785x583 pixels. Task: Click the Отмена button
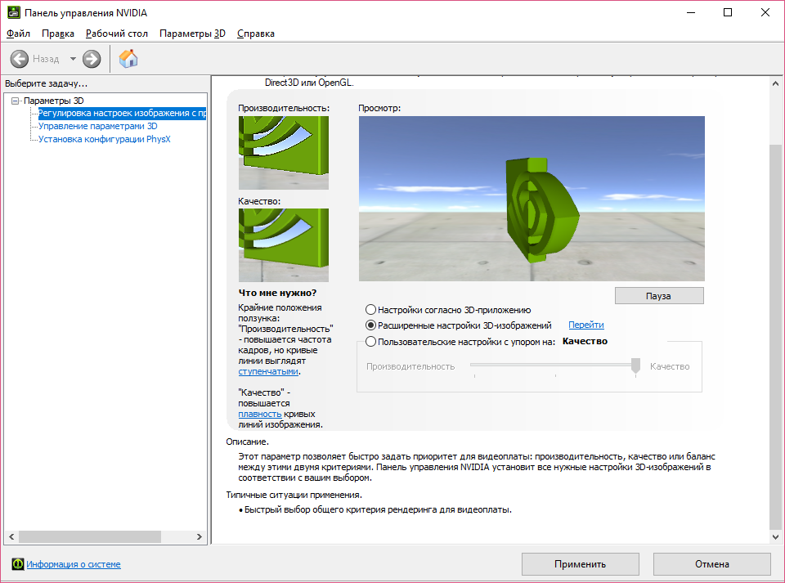point(712,564)
